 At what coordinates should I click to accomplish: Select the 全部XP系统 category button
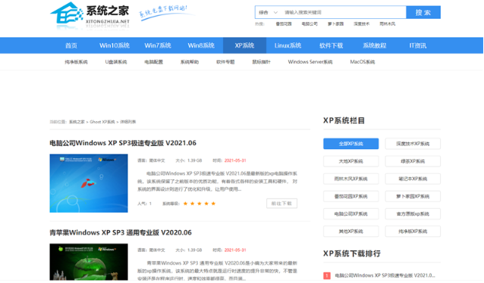click(351, 144)
